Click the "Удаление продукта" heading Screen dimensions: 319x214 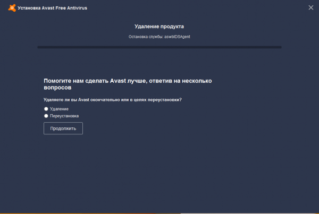point(159,27)
